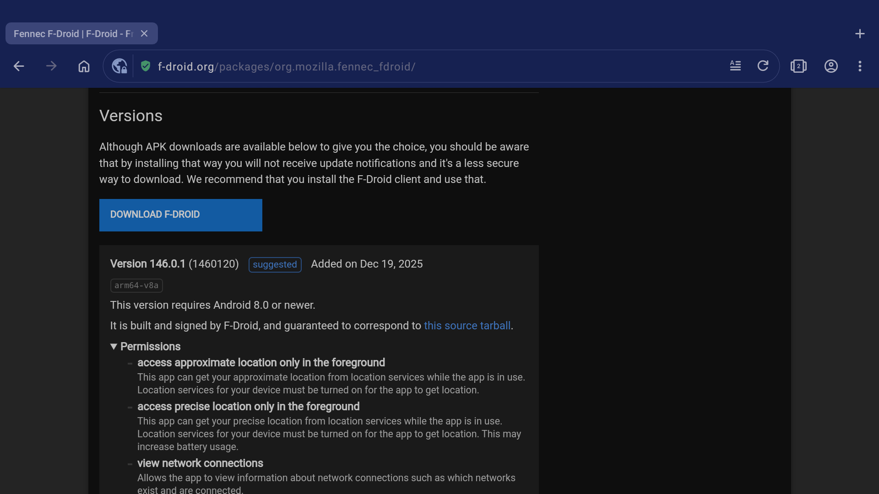Click the forward navigation arrow
This screenshot has width=879, height=494.
pyautogui.click(x=51, y=66)
